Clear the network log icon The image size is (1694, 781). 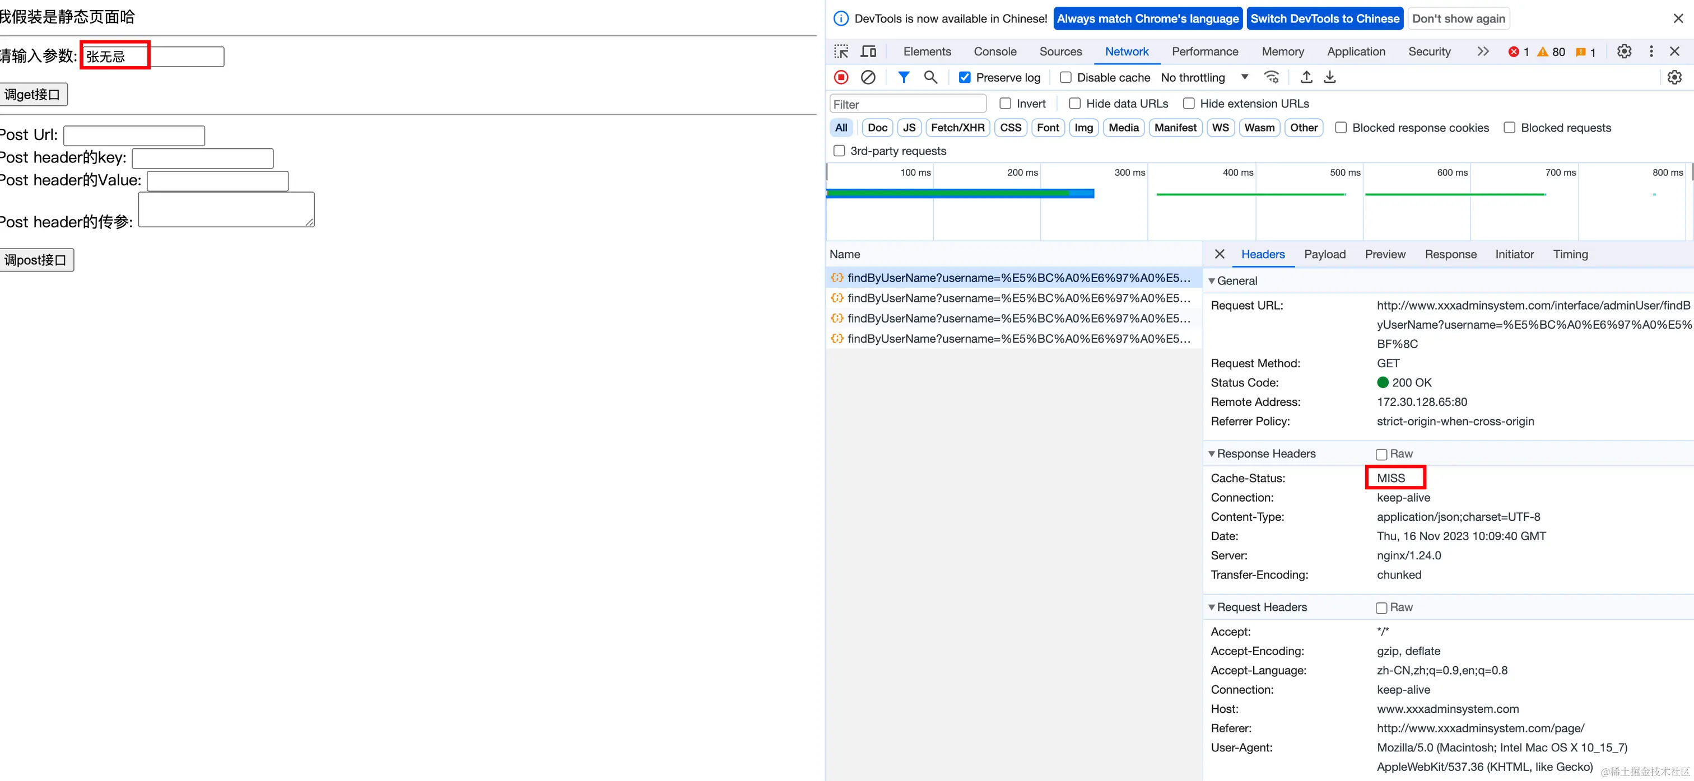[868, 78]
